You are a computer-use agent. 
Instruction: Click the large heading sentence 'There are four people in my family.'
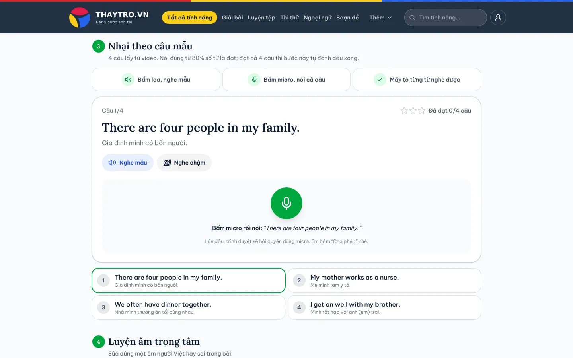click(201, 128)
